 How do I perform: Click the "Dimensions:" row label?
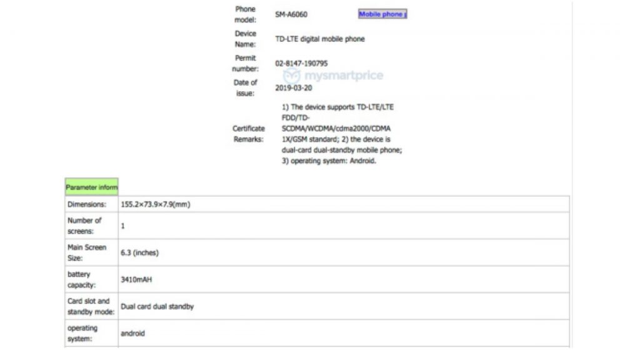coord(86,204)
